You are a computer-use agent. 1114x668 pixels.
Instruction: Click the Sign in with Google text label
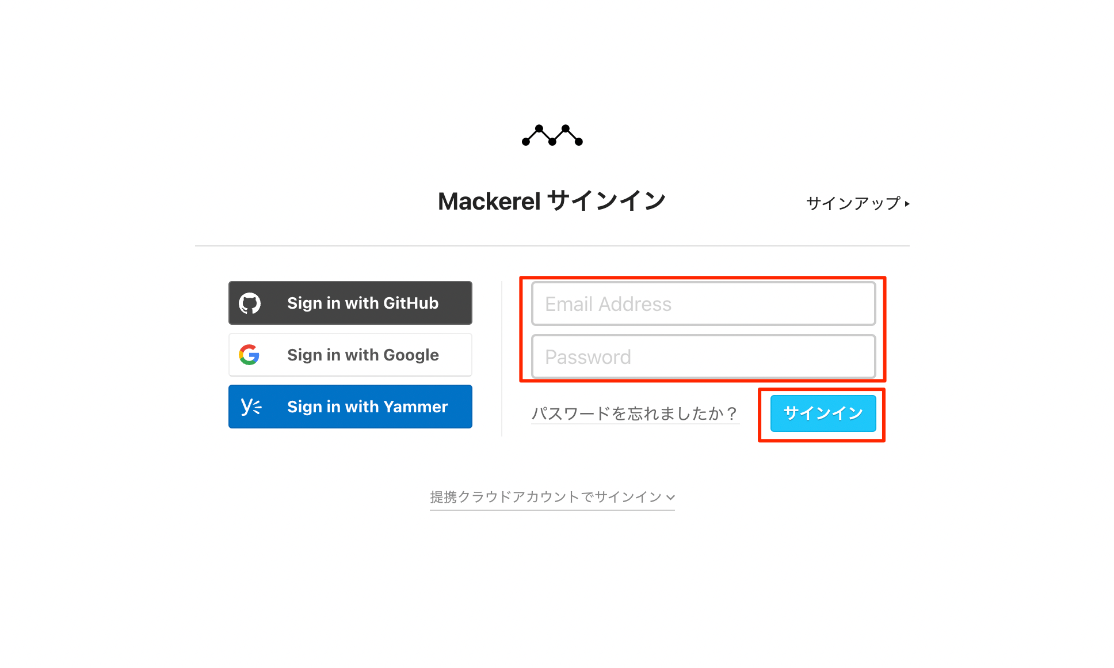pos(363,355)
